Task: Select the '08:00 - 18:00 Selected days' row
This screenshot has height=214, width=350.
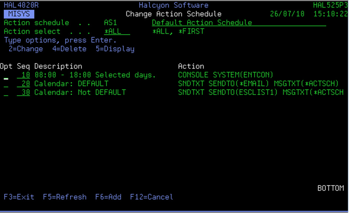Action: (95, 75)
